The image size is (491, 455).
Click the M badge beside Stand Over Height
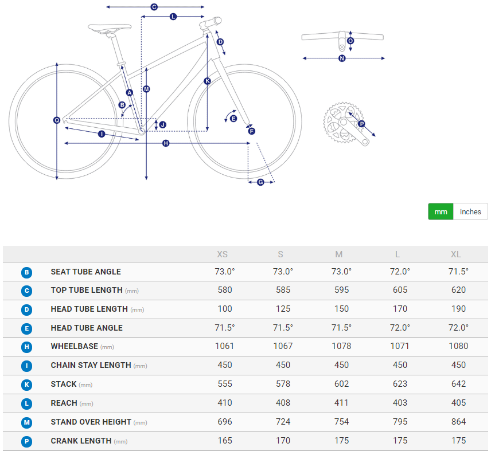[27, 422]
